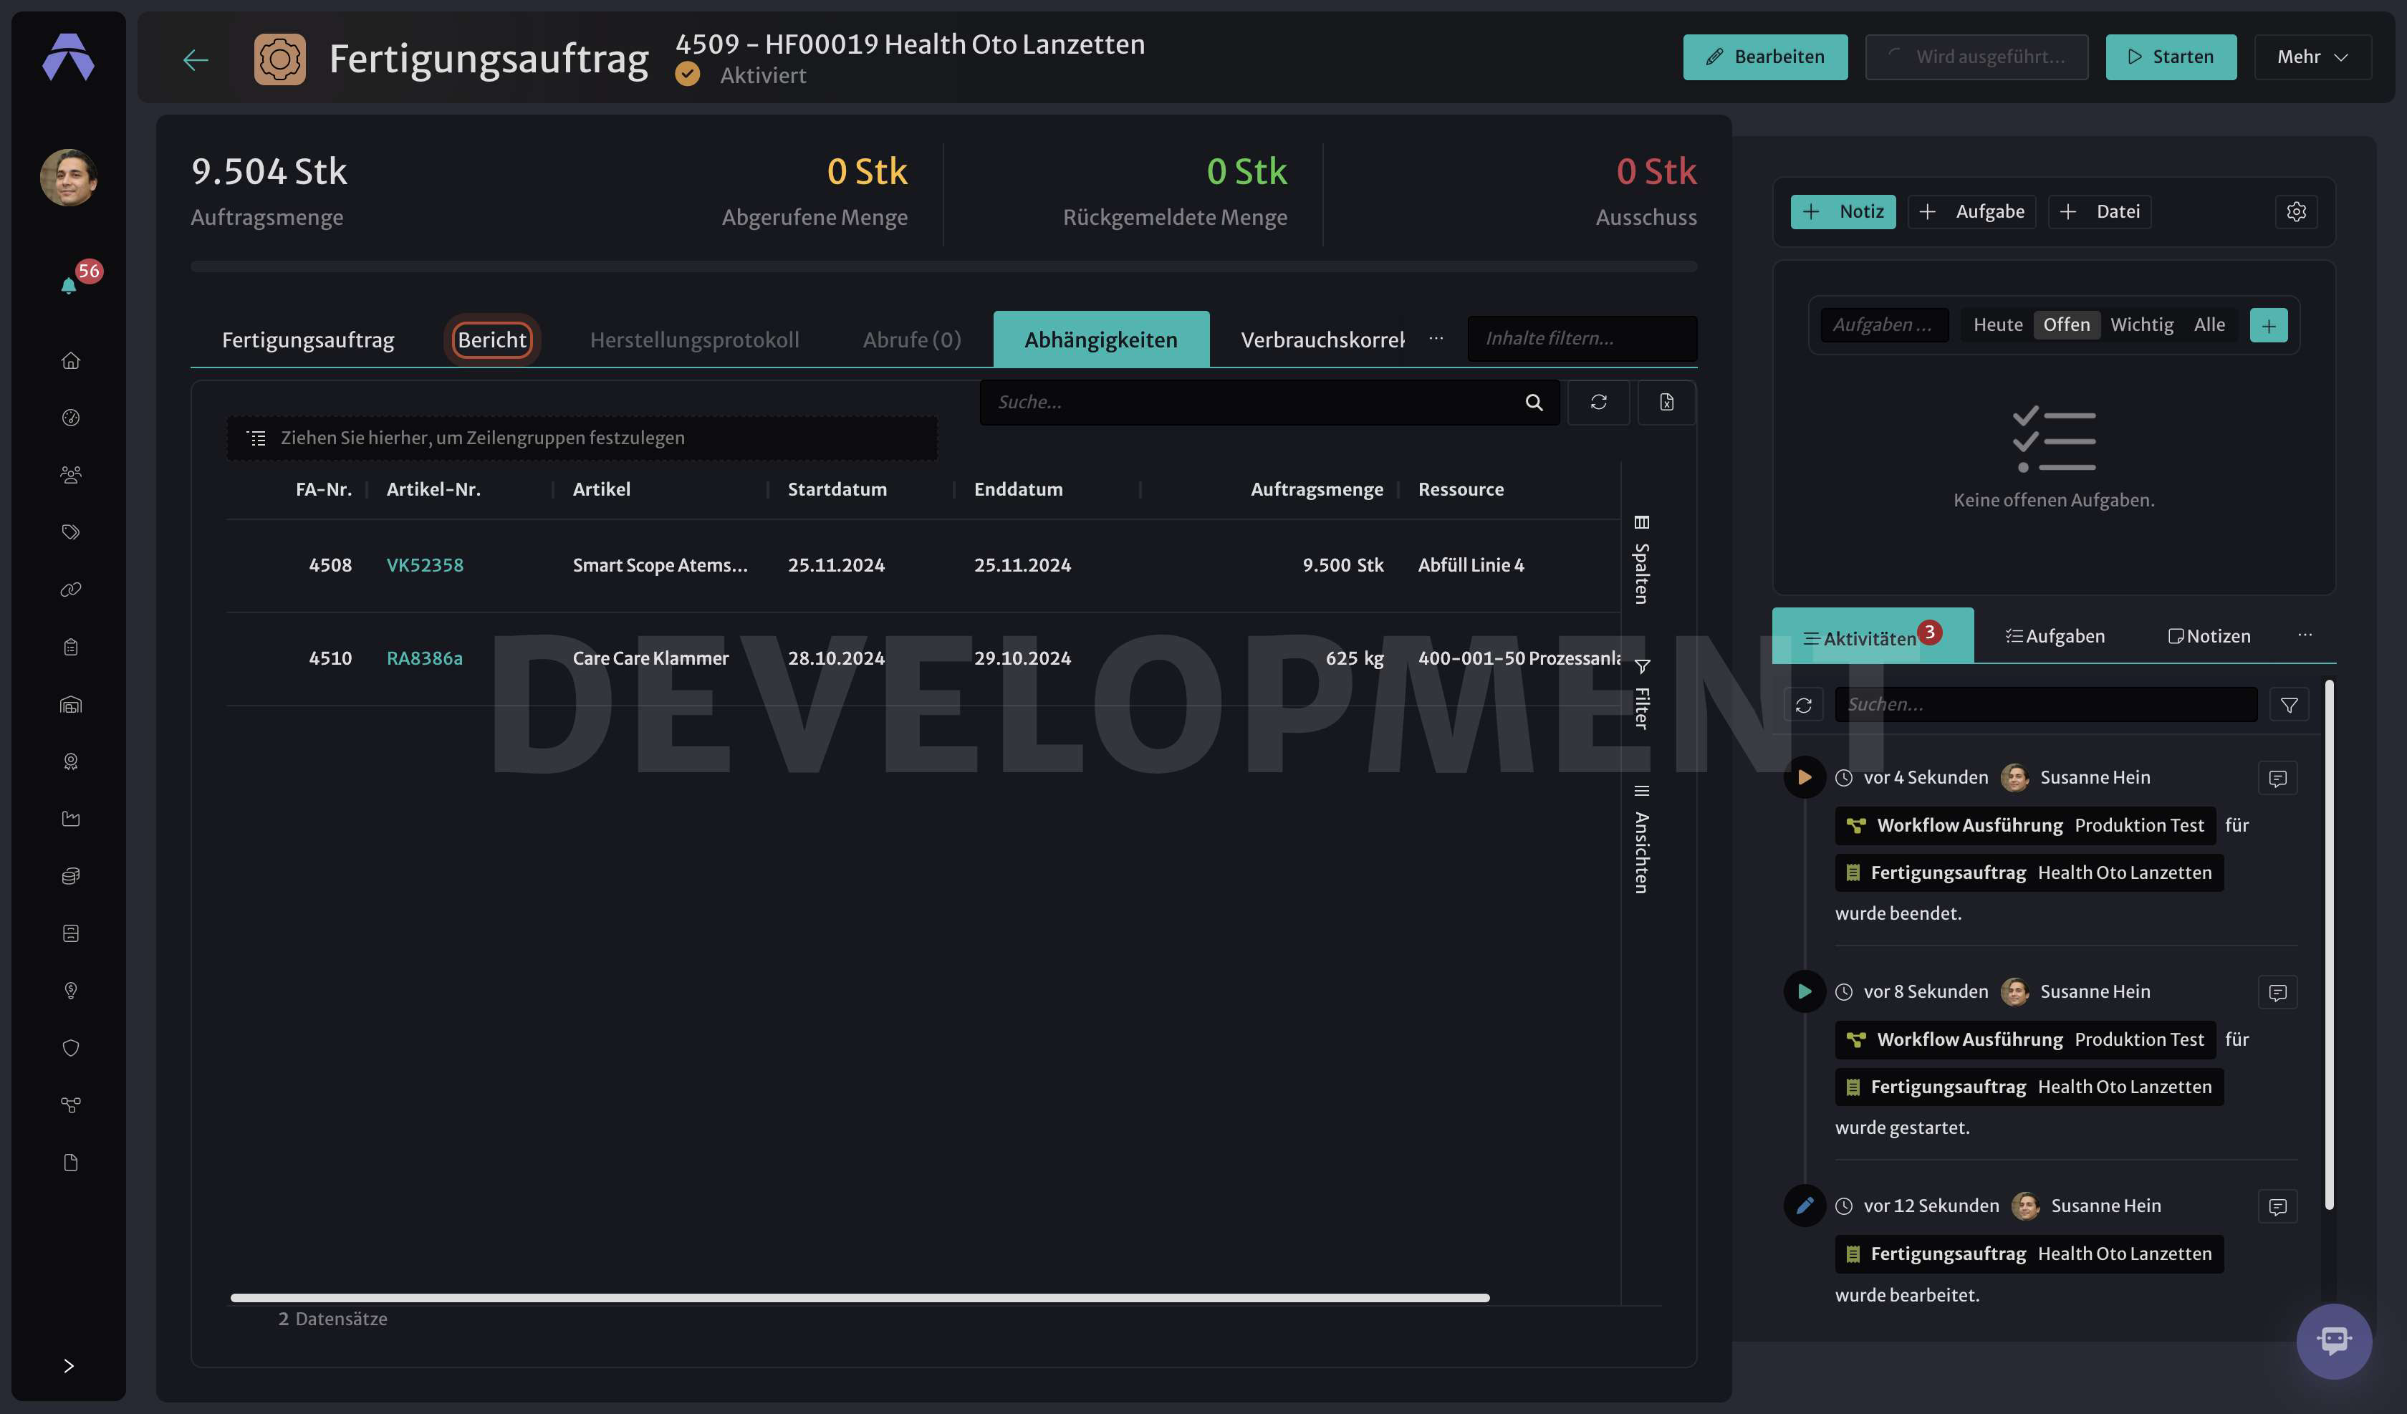Open the activity panel settings gear
Image resolution: width=2407 pixels, height=1414 pixels.
(2296, 211)
